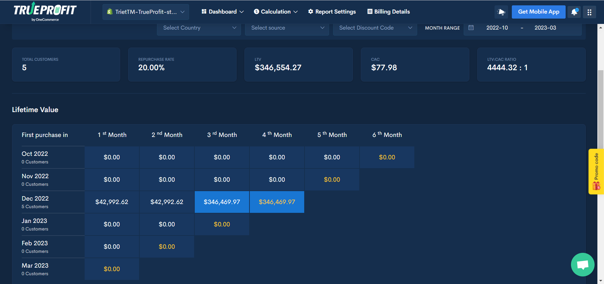Click the highlighted Dec 2022 3rd Month cell
Screen dimensions: 604x284
point(222,202)
